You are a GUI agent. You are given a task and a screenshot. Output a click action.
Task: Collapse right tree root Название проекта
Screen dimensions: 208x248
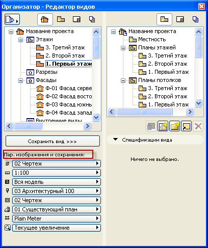113,32
